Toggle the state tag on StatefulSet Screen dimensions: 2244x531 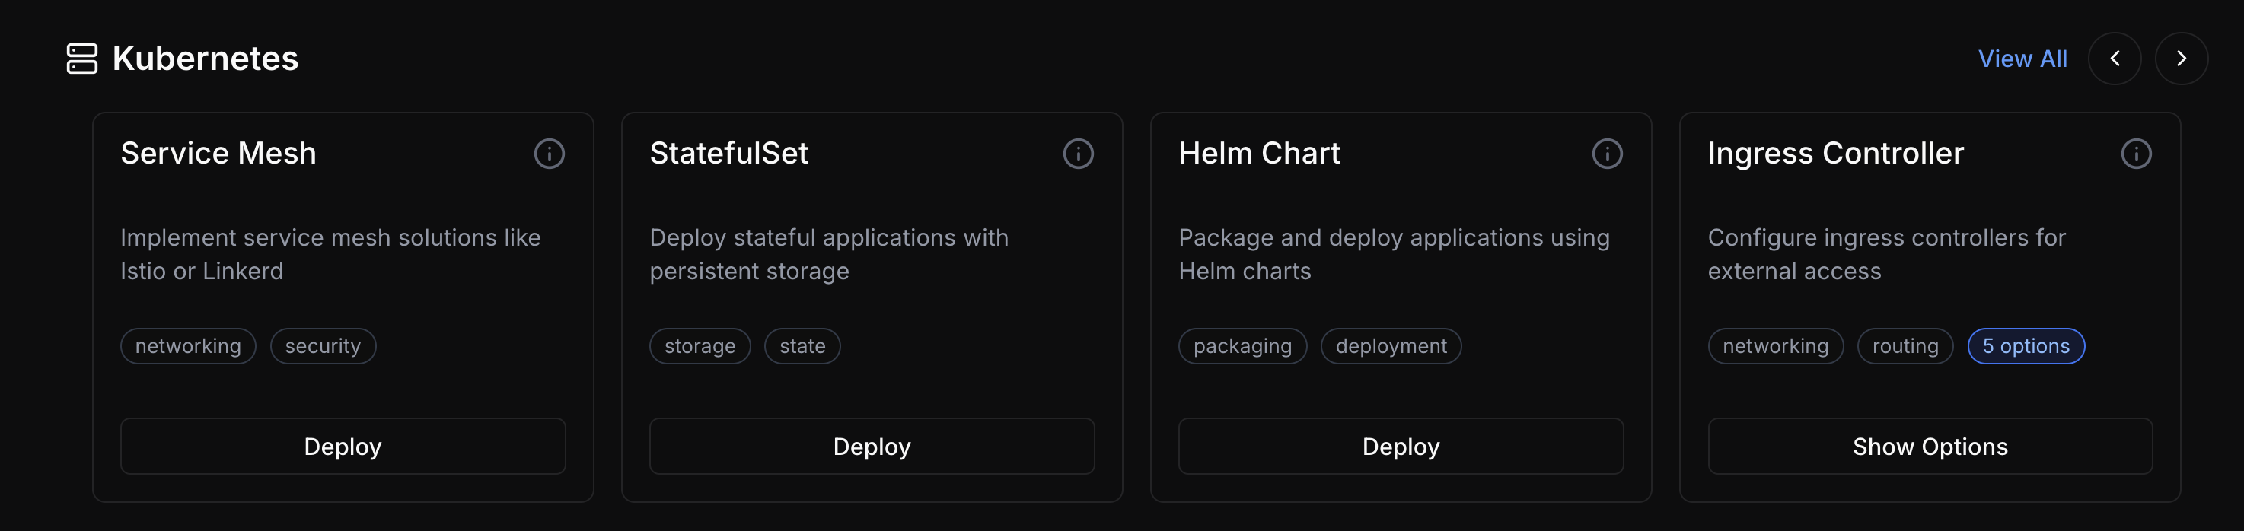(x=802, y=345)
